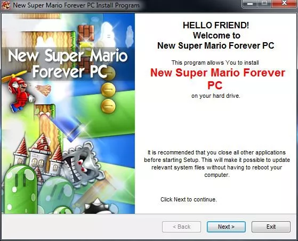Click the Next button to continue
This screenshot has height=241, width=298.
coord(226,227)
